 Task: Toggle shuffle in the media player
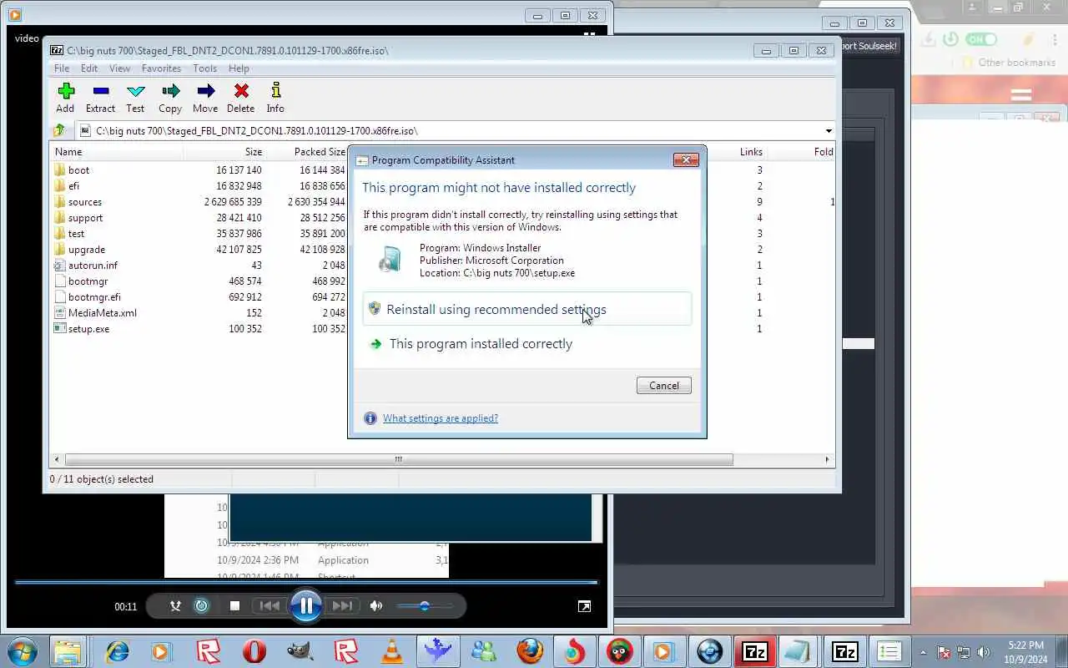tap(175, 606)
